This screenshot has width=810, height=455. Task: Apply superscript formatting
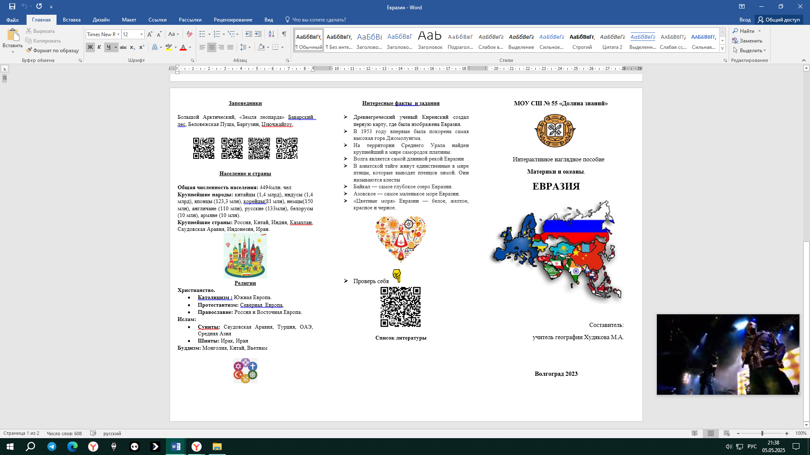[142, 48]
